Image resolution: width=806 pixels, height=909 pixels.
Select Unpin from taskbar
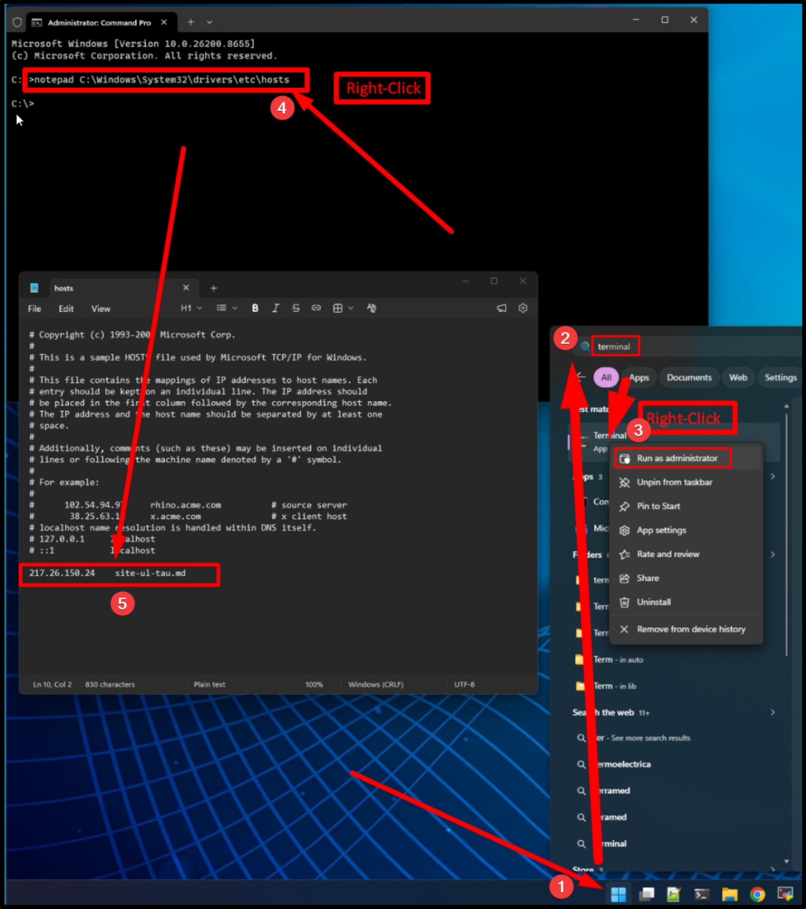coord(687,482)
